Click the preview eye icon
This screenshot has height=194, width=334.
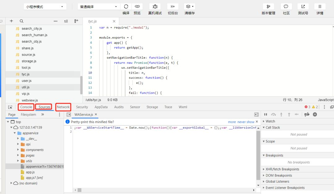(137, 6)
